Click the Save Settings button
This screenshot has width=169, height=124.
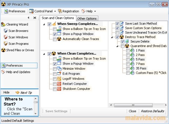pyautogui.click(x=56, y=111)
